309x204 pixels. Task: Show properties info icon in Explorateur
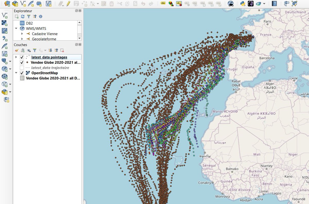40,16
